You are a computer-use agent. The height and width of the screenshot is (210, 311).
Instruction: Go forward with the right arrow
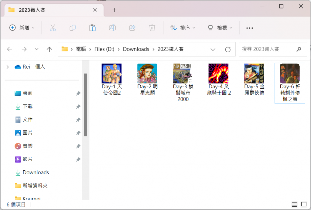pos(24,49)
